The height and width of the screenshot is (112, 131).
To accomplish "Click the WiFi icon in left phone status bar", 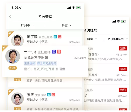I will (73, 8).
